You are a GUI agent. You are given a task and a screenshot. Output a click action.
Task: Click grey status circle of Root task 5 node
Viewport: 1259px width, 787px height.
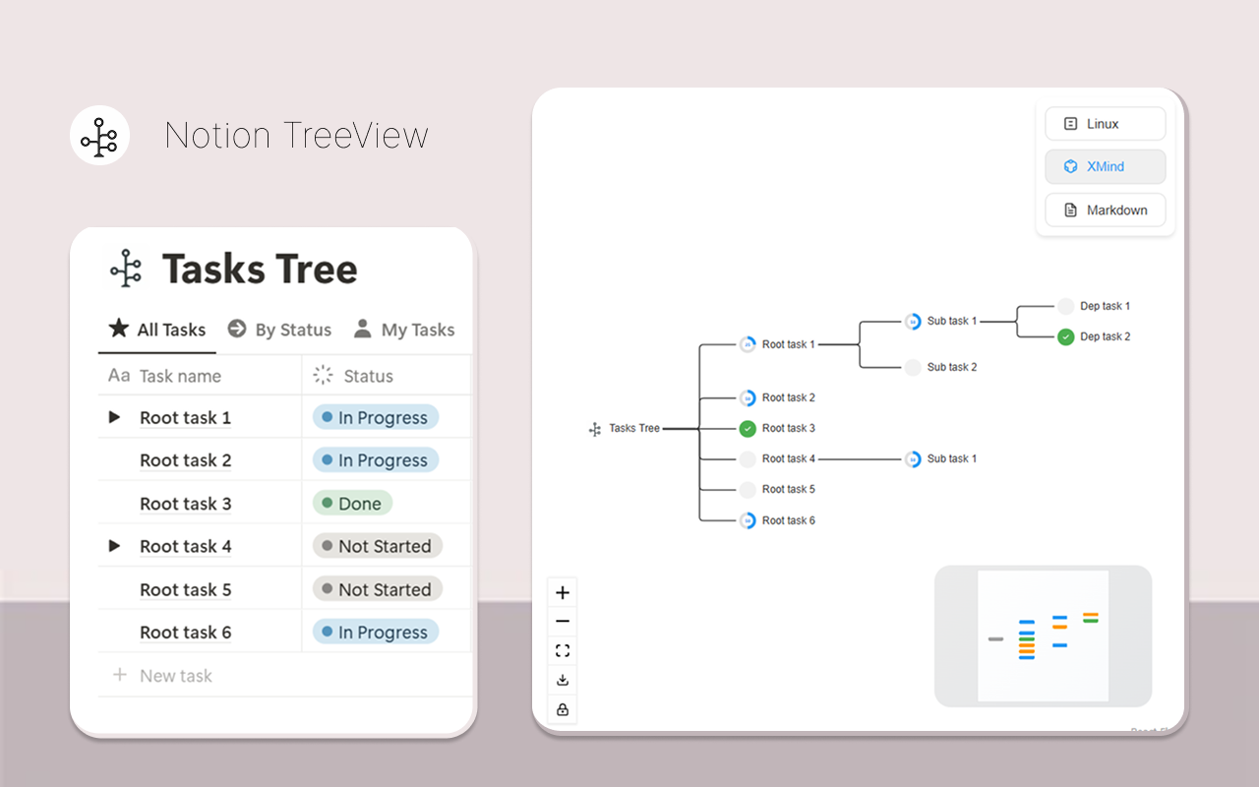[x=748, y=489]
